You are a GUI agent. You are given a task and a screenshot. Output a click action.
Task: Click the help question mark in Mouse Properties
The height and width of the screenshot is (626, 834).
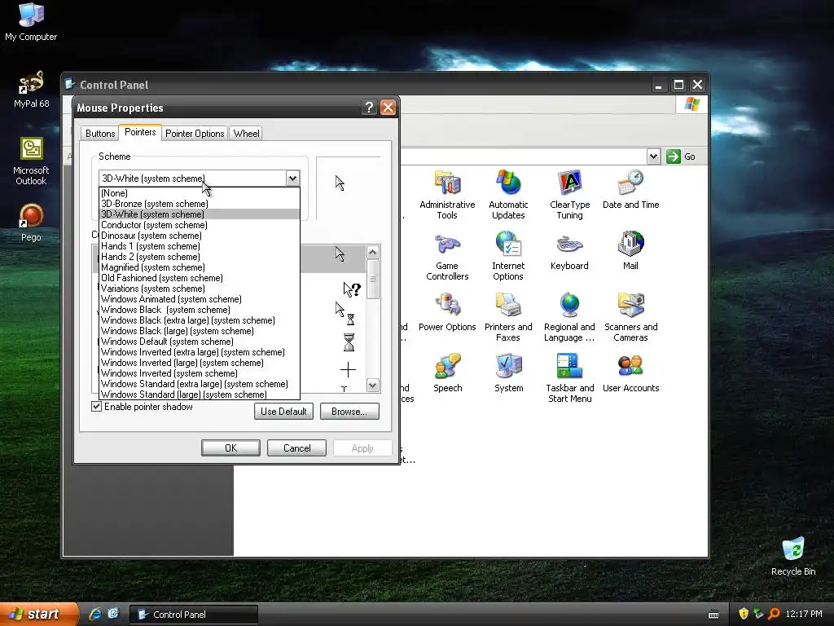(x=369, y=107)
